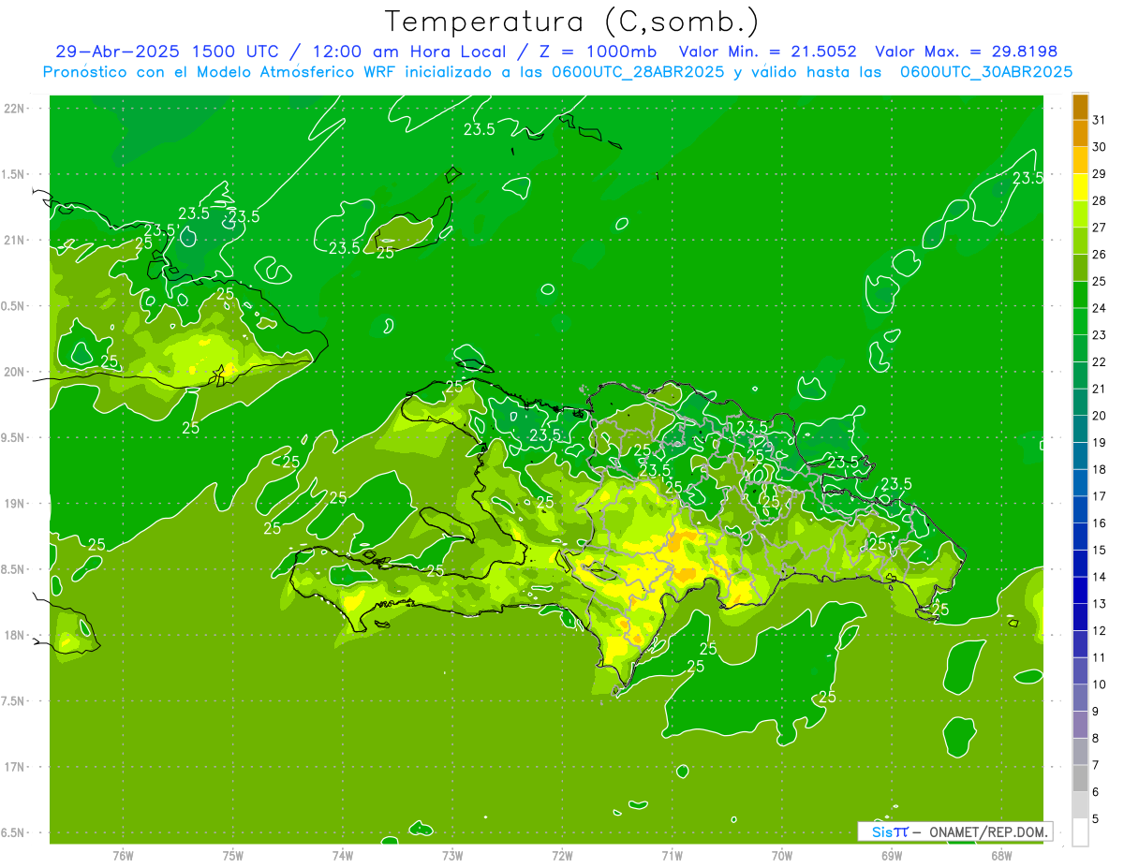Click the "0600UTC_30ABR2025" valid-until time
The width and height of the screenshot is (1124, 868).
click(986, 72)
